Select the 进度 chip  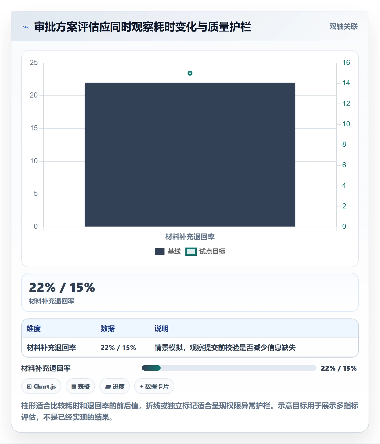(115, 386)
